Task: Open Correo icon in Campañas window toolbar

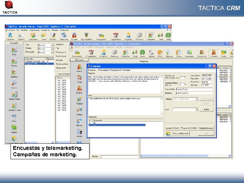Action: tap(44, 36)
